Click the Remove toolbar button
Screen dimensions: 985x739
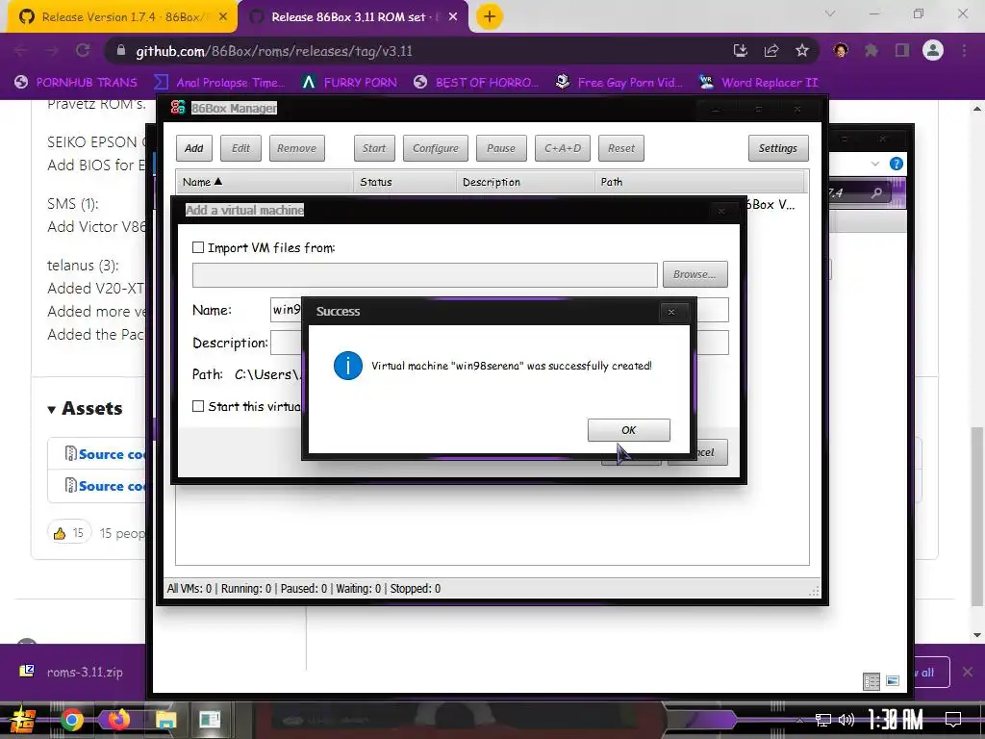[x=296, y=148]
